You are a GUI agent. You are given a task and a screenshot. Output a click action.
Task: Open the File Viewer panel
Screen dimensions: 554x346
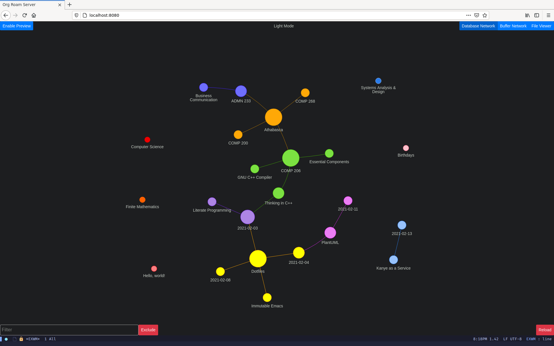(x=541, y=26)
